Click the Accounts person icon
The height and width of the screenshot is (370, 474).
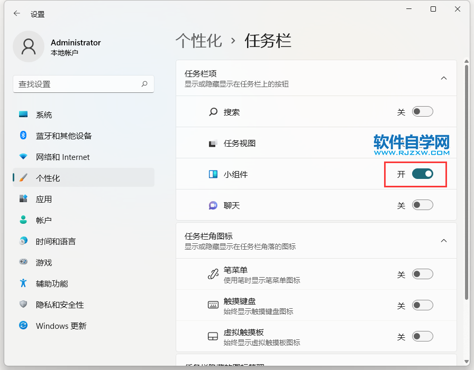coord(23,220)
